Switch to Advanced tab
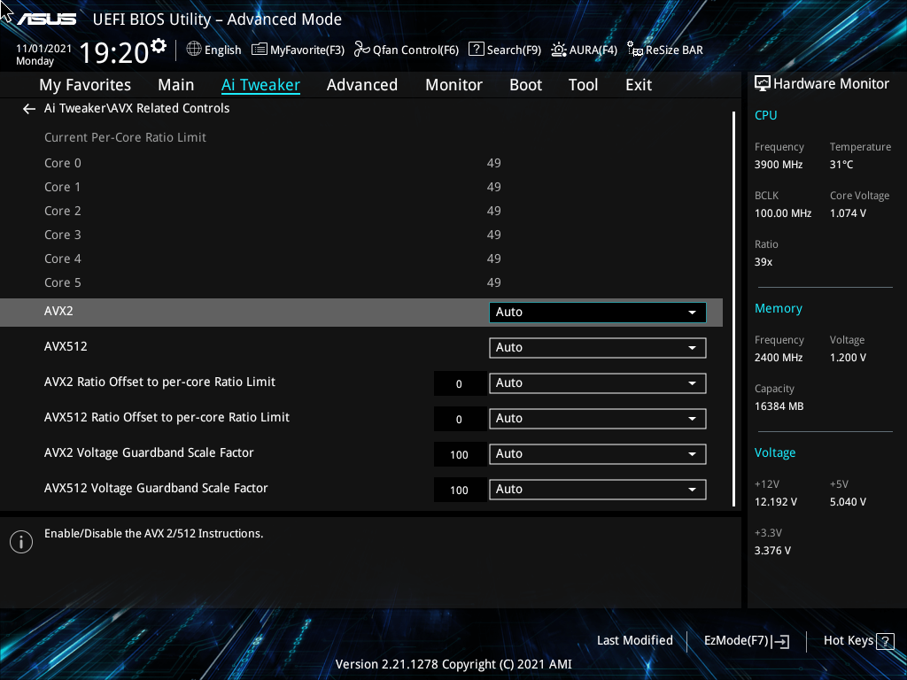The width and height of the screenshot is (907, 680). click(362, 85)
